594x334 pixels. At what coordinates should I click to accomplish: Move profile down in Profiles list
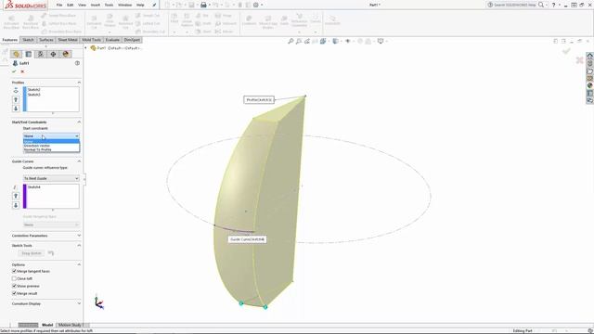16,109
